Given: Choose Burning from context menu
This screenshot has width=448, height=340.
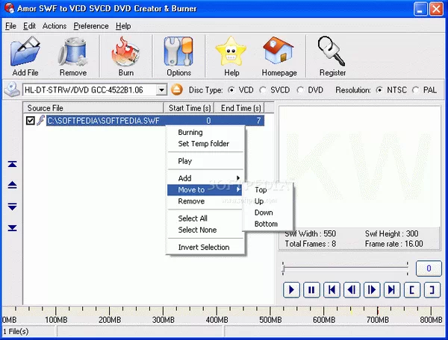Looking at the screenshot, I should pyautogui.click(x=205, y=133).
